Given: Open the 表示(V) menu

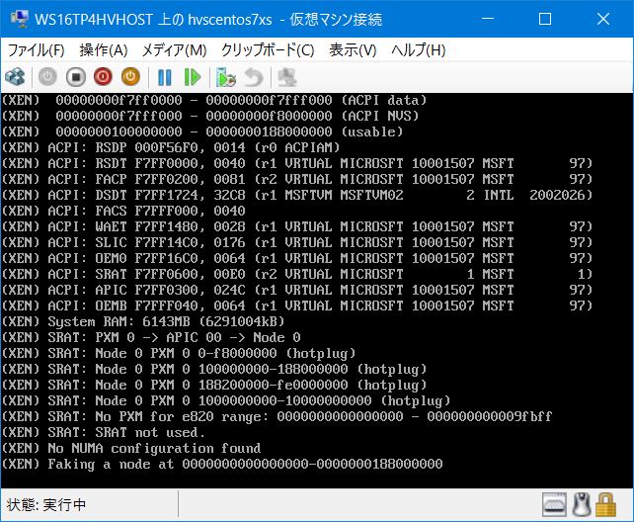Looking at the screenshot, I should (x=353, y=50).
